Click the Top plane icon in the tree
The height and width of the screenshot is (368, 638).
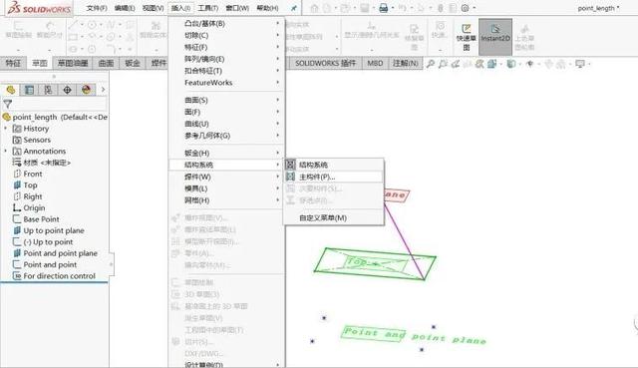[17, 185]
